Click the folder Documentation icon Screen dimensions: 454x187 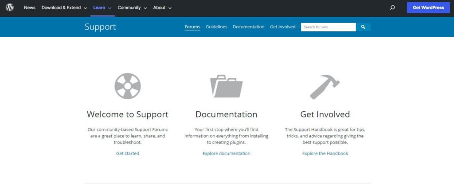coord(226,86)
